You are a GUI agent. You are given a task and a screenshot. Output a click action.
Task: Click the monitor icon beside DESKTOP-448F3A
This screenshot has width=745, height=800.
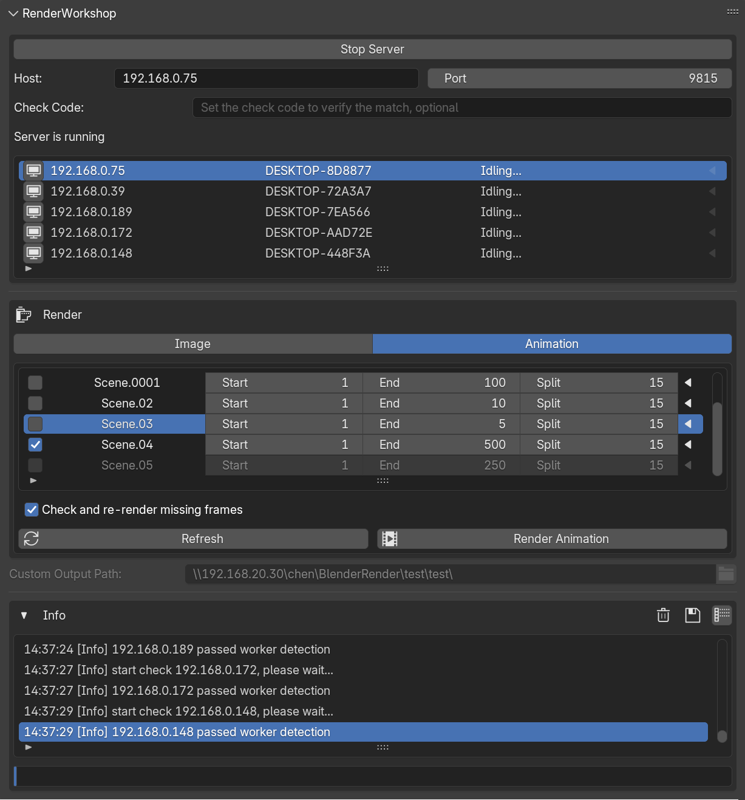coord(33,253)
